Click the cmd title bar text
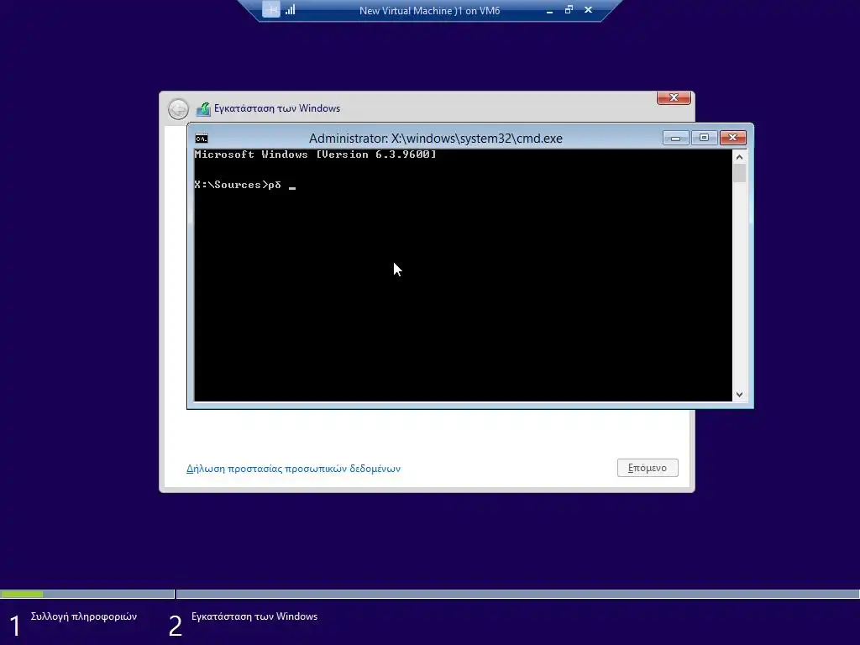The width and height of the screenshot is (860, 645). (436, 139)
